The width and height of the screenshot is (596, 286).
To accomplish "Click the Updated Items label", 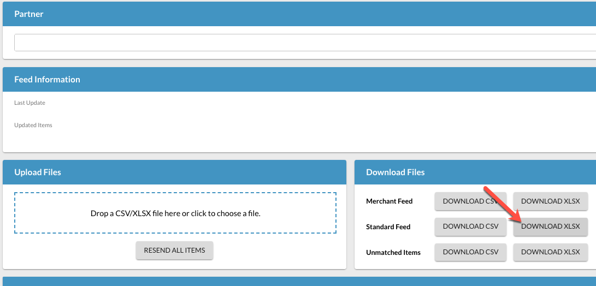I will (33, 126).
